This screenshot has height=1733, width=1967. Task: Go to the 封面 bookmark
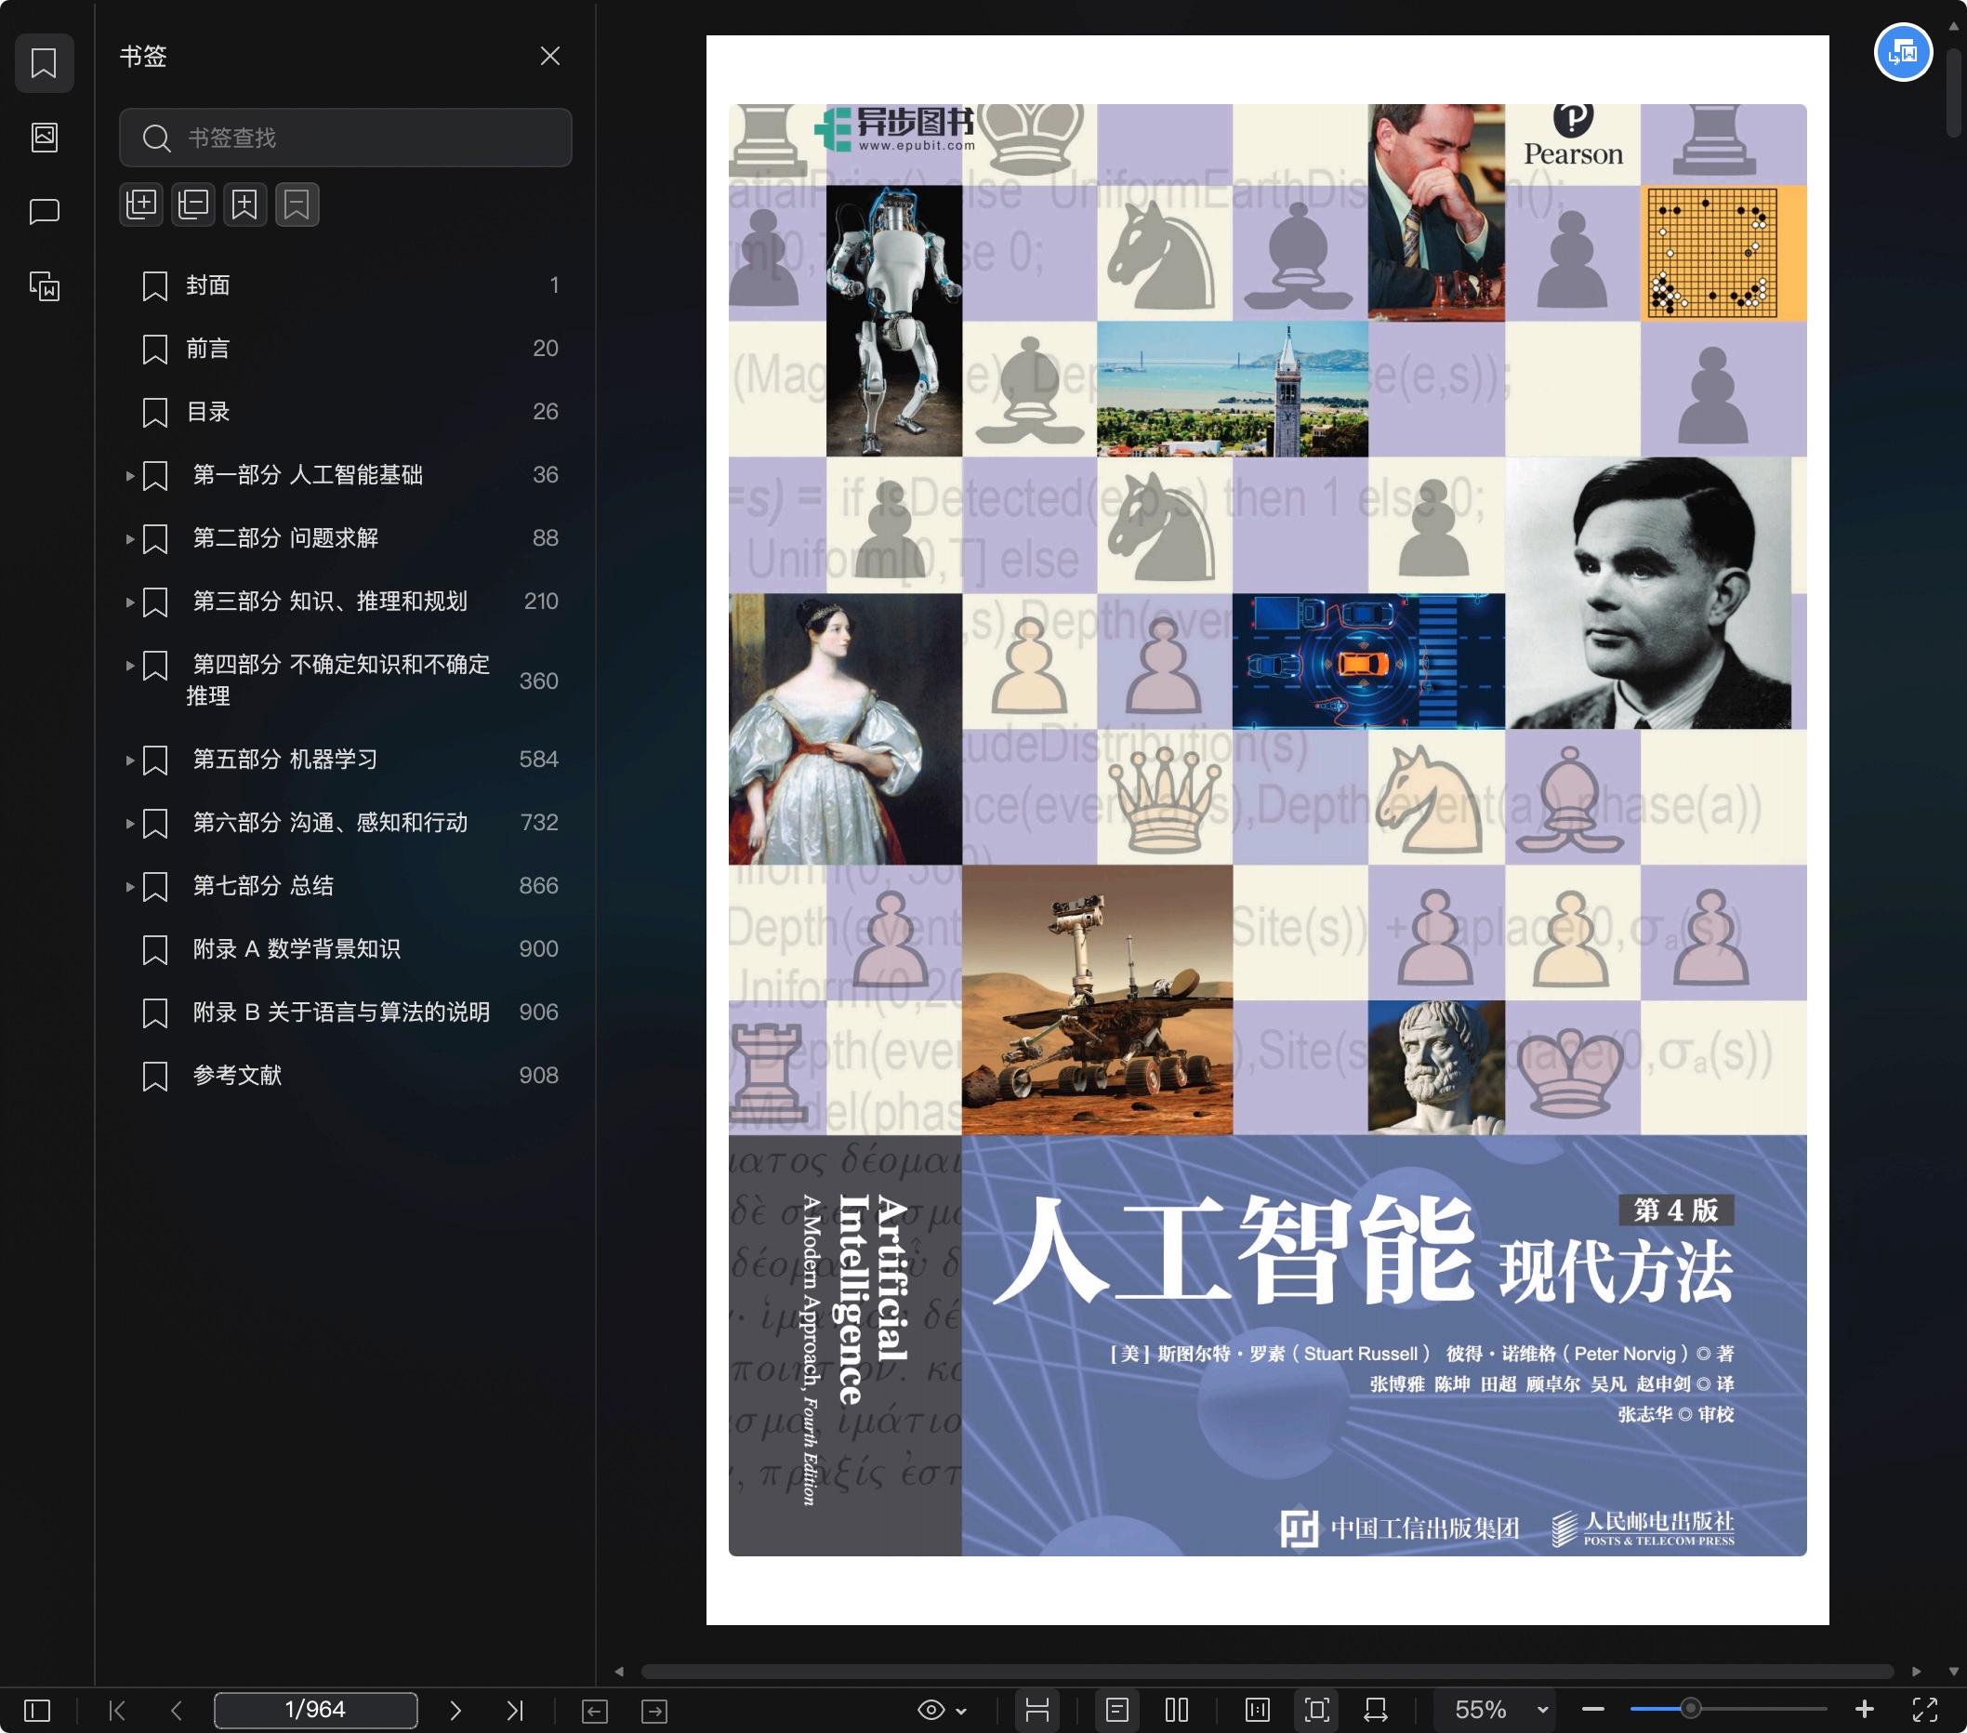[208, 284]
